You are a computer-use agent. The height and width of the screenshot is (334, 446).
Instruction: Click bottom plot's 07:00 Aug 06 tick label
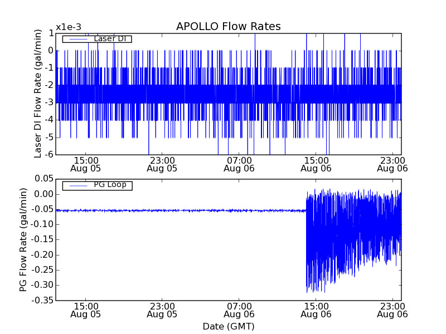coord(239,310)
